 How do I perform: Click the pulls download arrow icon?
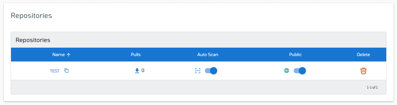[137, 71]
